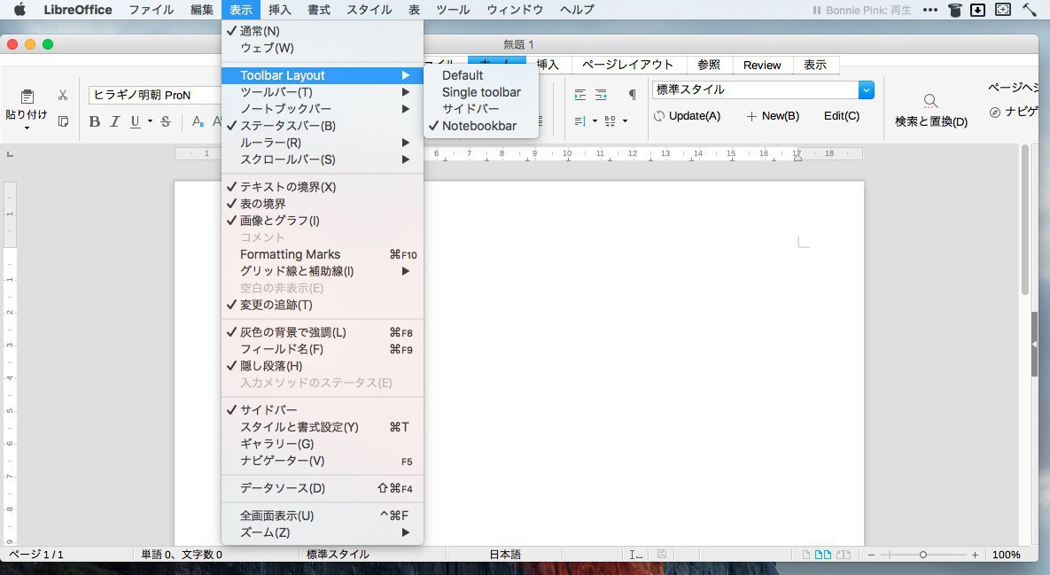Click the zoom slider in status bar

922,555
